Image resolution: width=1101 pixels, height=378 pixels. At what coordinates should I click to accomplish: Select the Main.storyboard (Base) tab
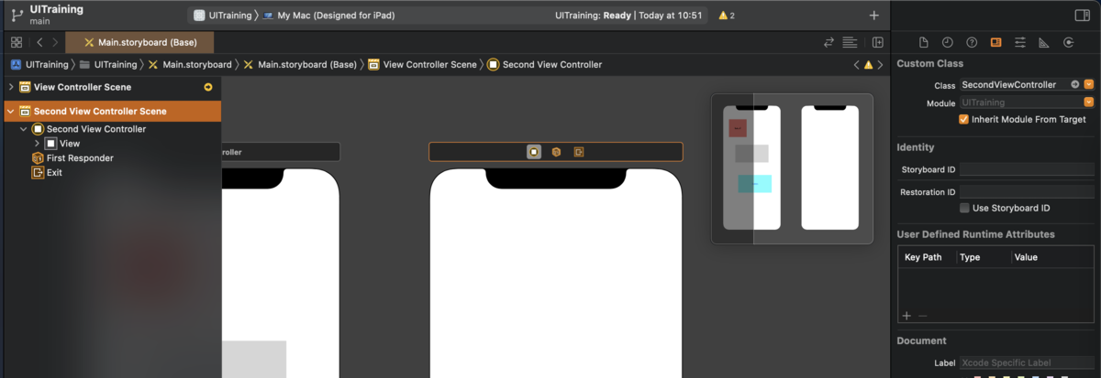pyautogui.click(x=139, y=42)
